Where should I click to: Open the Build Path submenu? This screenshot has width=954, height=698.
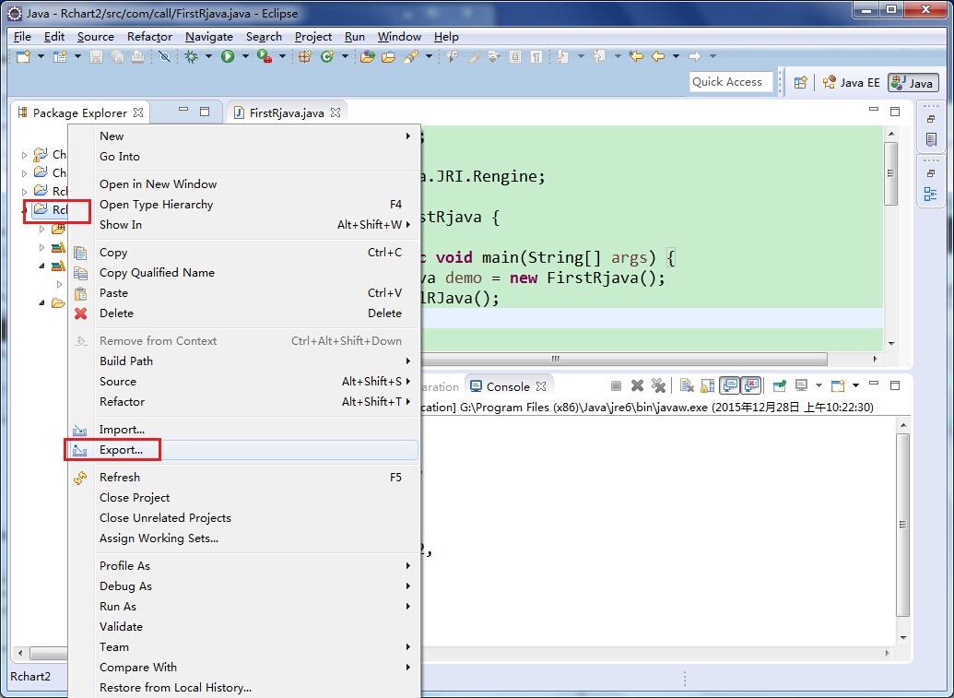click(x=242, y=361)
